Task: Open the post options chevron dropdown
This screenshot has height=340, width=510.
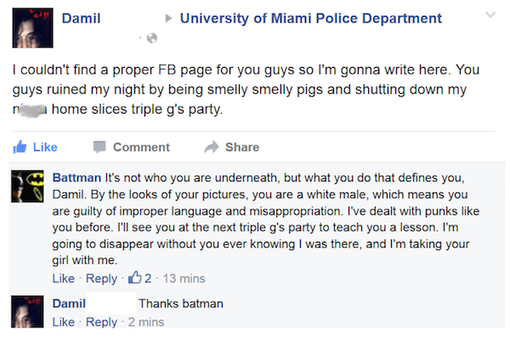Action: (x=490, y=14)
